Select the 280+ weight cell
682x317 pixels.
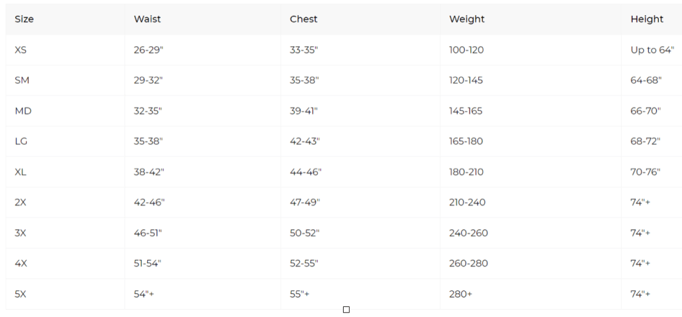point(461,294)
